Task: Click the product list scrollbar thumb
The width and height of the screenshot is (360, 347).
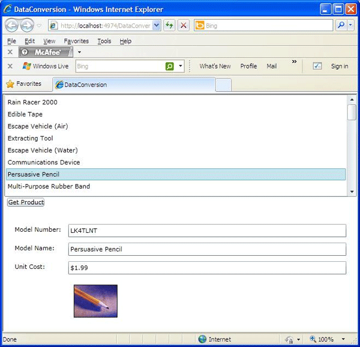Action: tap(352, 112)
